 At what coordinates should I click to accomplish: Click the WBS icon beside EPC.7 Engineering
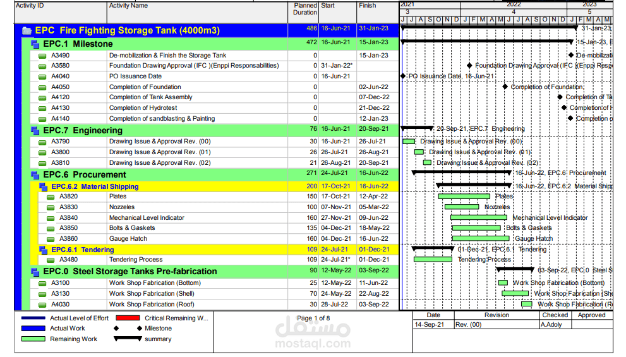(x=35, y=131)
